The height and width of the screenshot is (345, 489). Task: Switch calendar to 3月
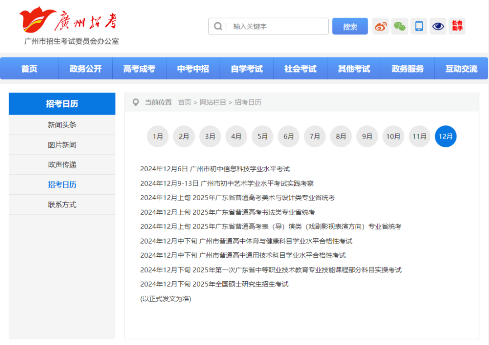[x=210, y=136]
